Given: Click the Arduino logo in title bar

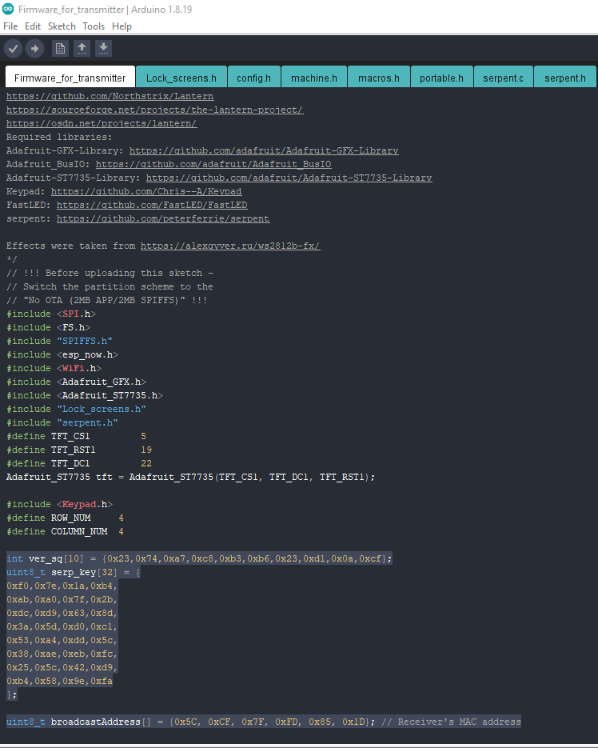Looking at the screenshot, I should [x=8, y=9].
